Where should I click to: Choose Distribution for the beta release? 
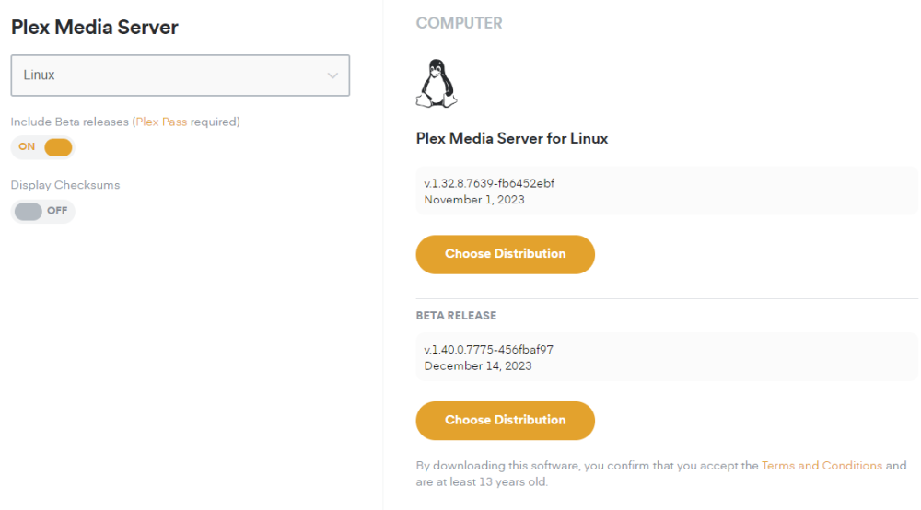click(505, 420)
